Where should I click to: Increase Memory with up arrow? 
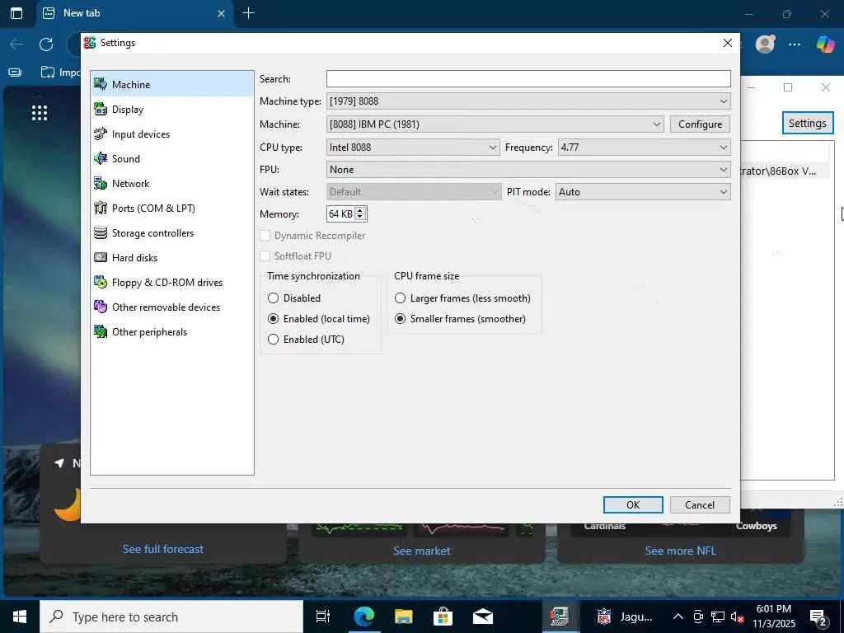click(360, 210)
